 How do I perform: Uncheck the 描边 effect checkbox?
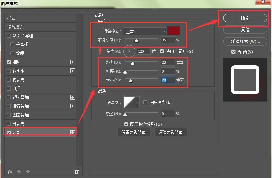point(8,62)
